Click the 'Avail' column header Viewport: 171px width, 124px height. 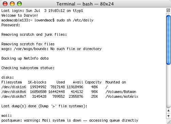tap(78, 82)
